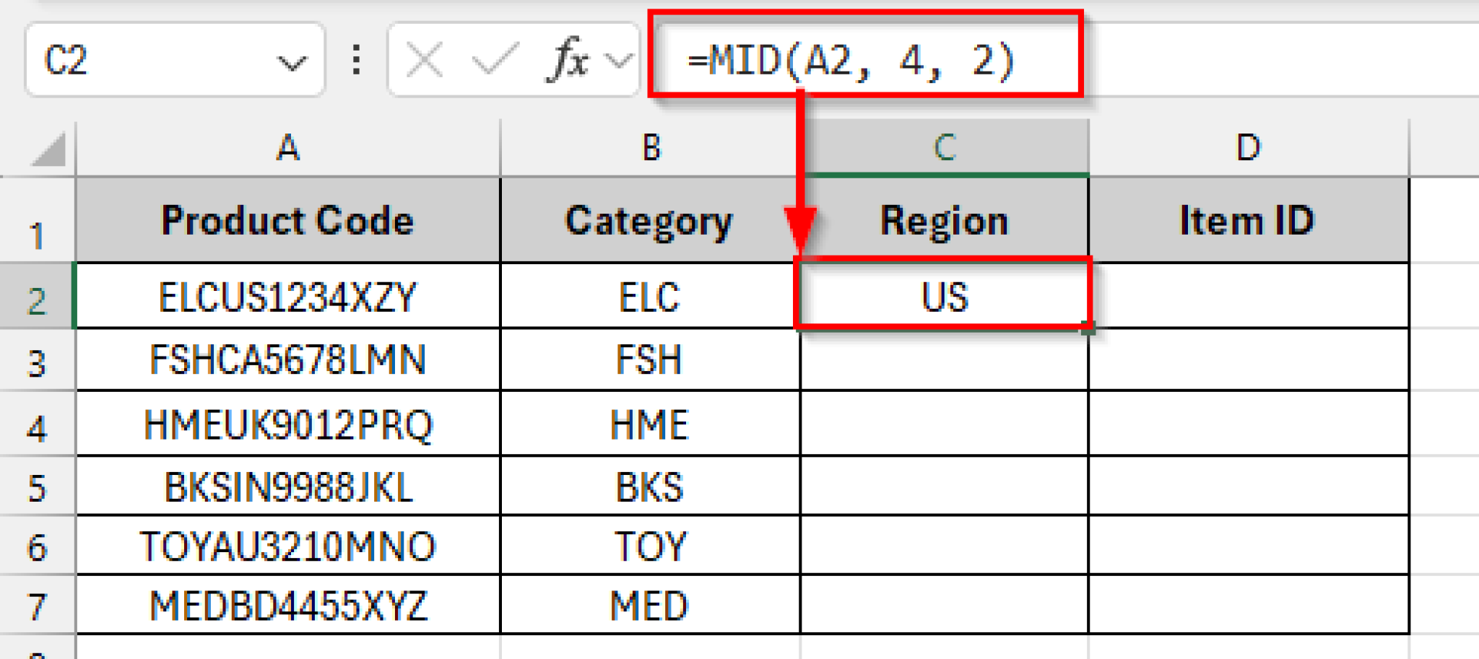This screenshot has width=1479, height=659.
Task: Select the cell with category HME
Action: click(649, 424)
